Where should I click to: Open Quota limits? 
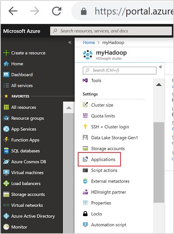[x=103, y=116]
